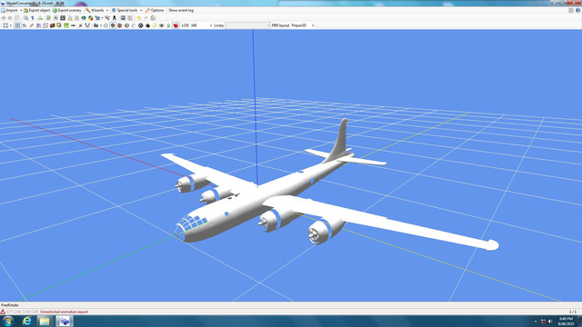Open the PBR layout dropdown
Viewport: 582px width, 327px height.
(303, 25)
